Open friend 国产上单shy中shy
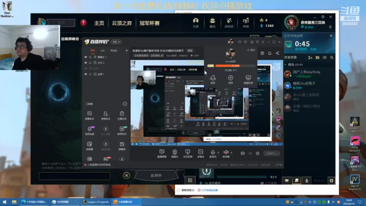Image resolution: width=366 pixels, height=206 pixels. tap(307, 74)
